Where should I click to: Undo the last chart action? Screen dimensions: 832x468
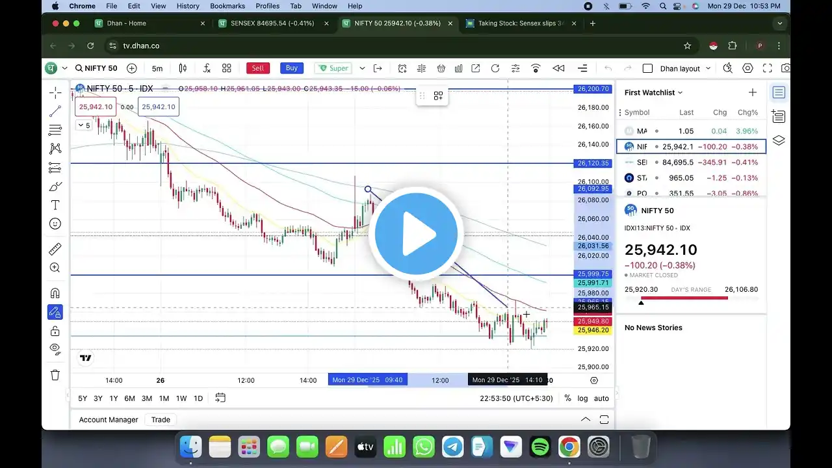point(608,68)
